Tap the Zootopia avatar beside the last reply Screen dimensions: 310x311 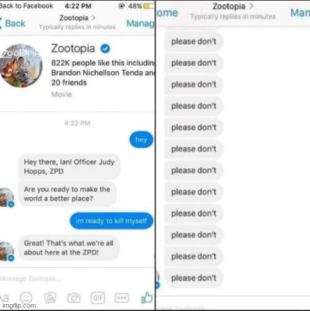coord(7,251)
